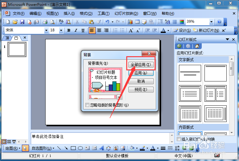Click the Spelling check icon

tap(61, 22)
